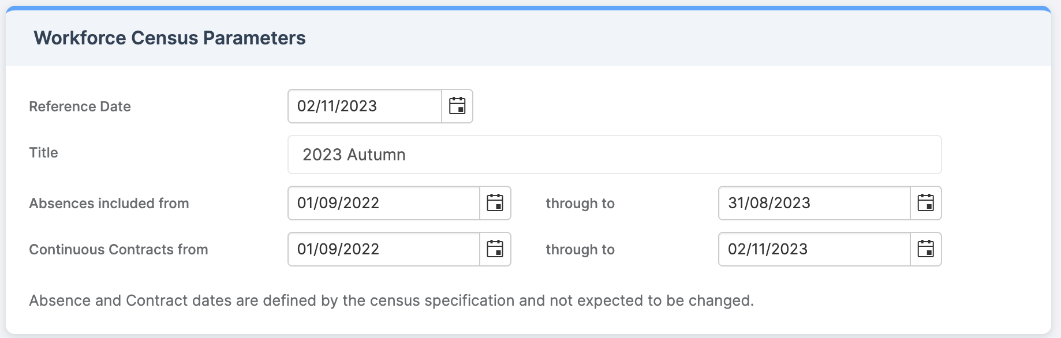Open calendar for Continuous Contracts from date
The height and width of the screenshot is (338, 1061).
pos(495,249)
